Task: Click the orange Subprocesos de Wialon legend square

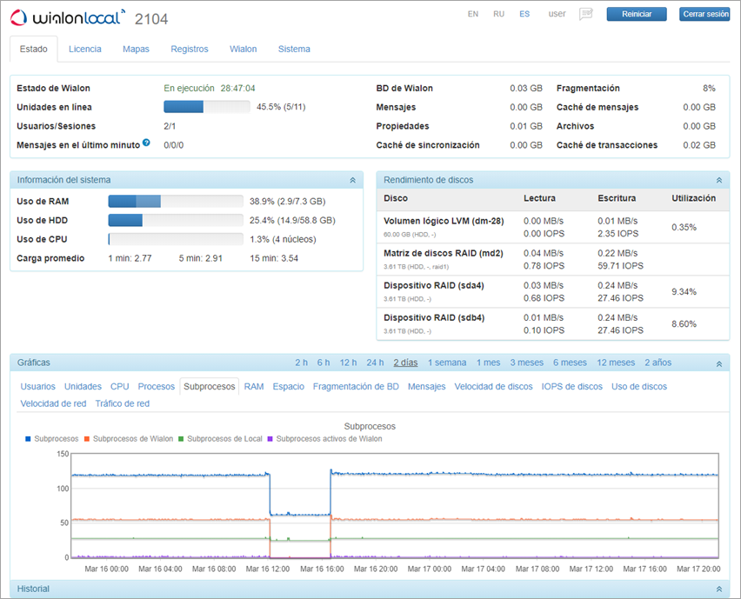Action: pyautogui.click(x=87, y=439)
